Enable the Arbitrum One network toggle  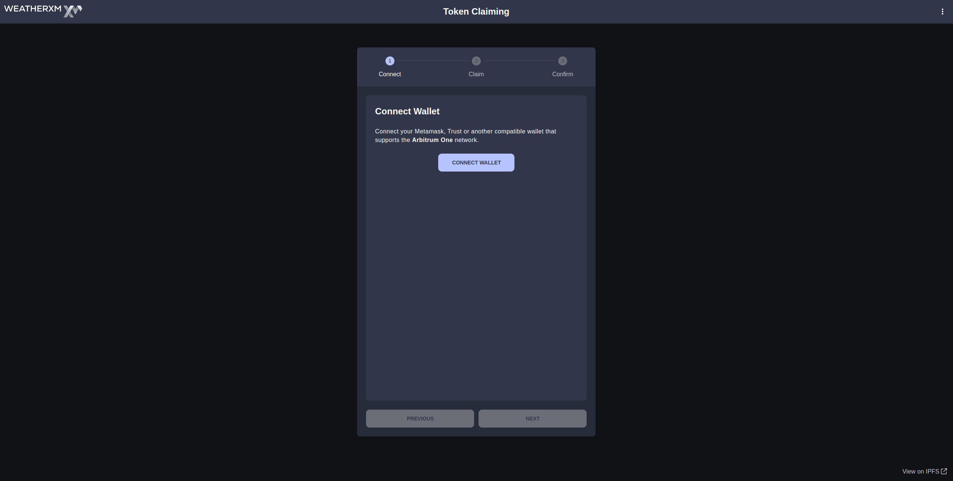(942, 11)
